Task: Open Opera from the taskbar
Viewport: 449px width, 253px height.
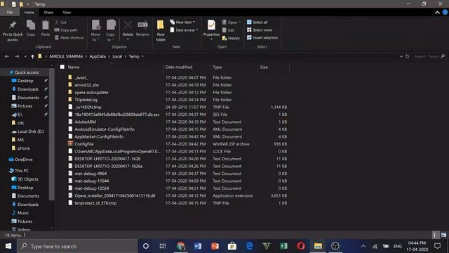Action: (301, 246)
